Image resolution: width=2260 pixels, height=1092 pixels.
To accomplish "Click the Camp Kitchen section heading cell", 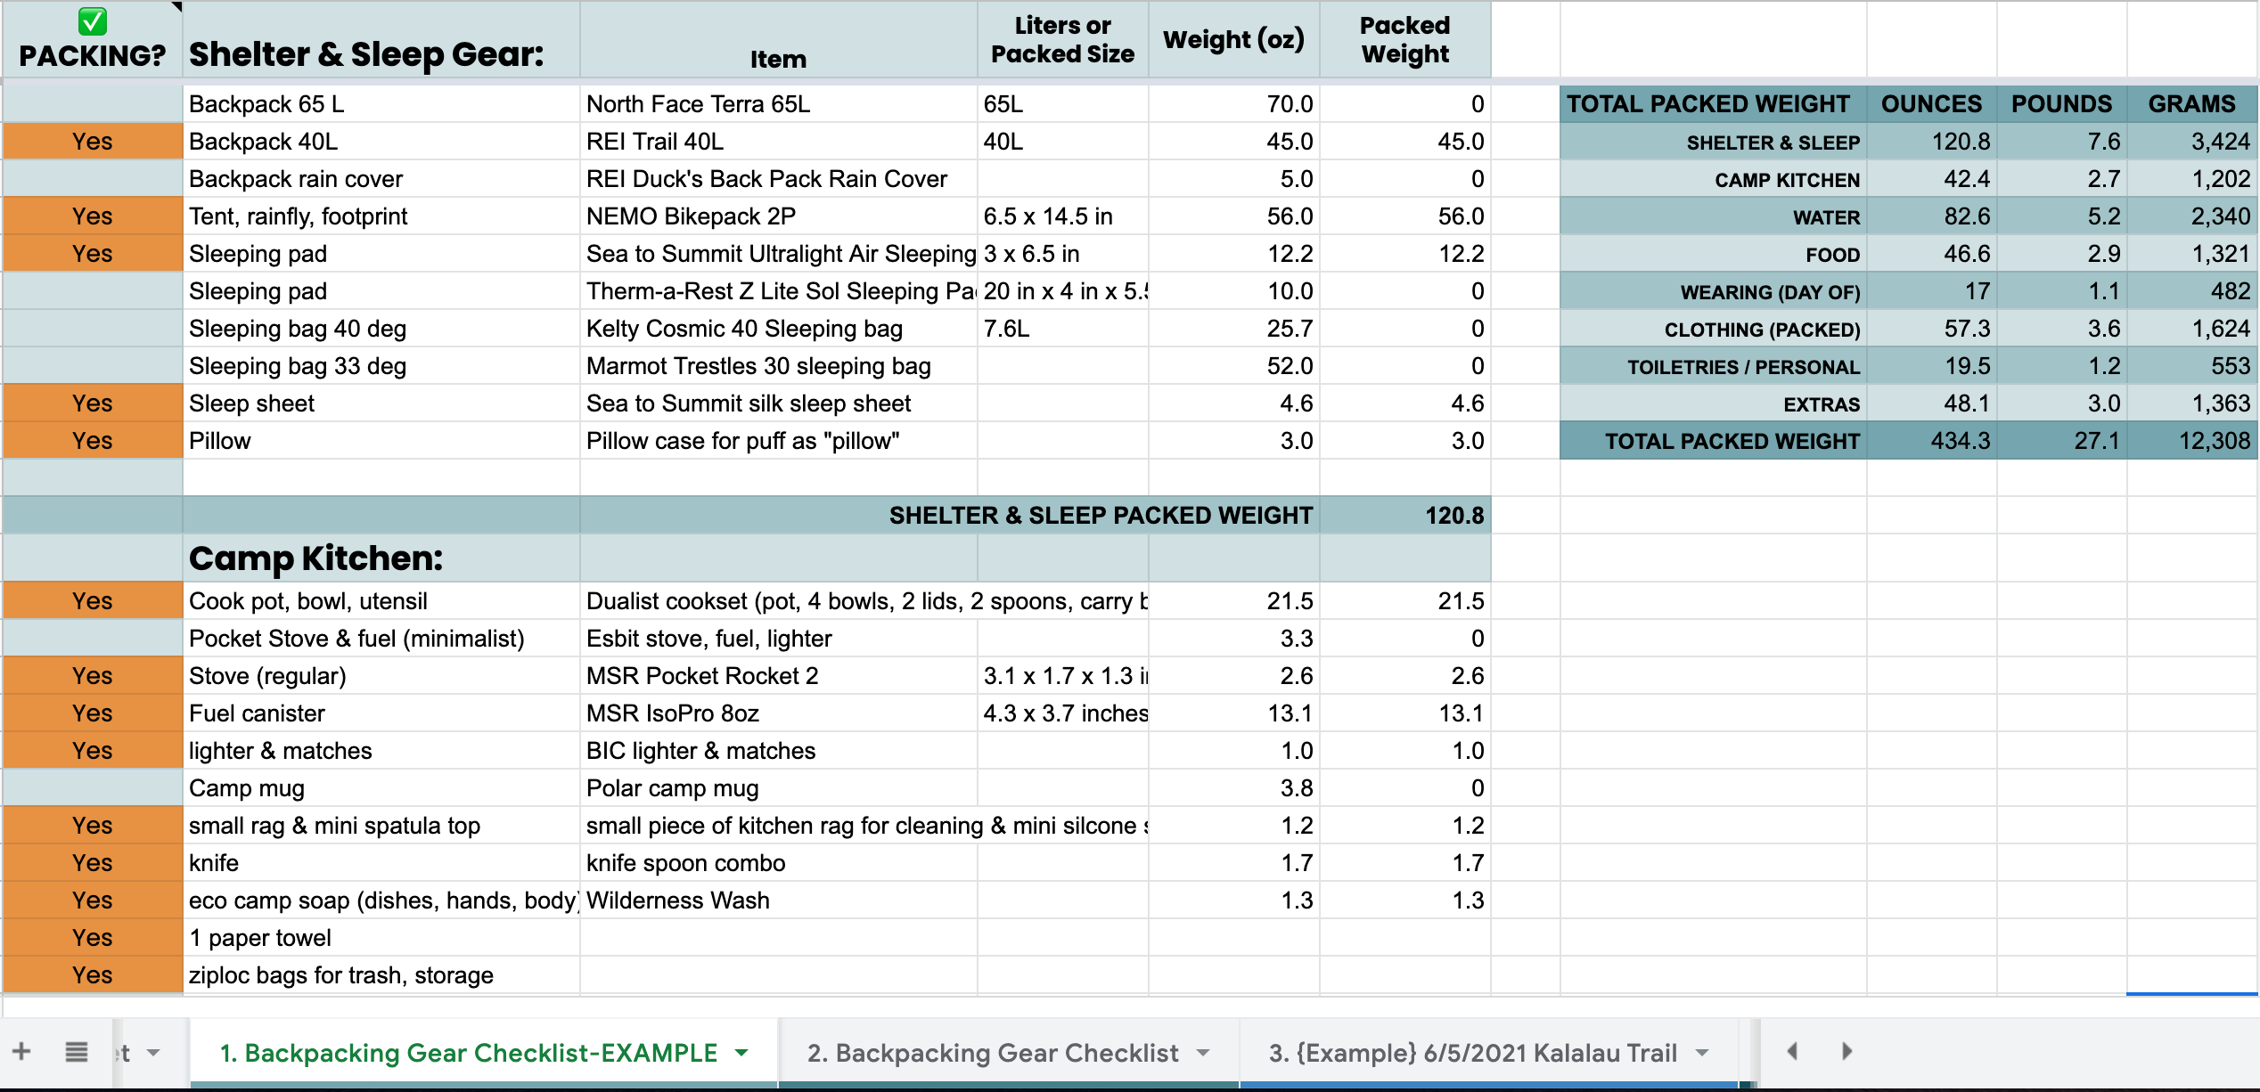I will [x=381, y=558].
